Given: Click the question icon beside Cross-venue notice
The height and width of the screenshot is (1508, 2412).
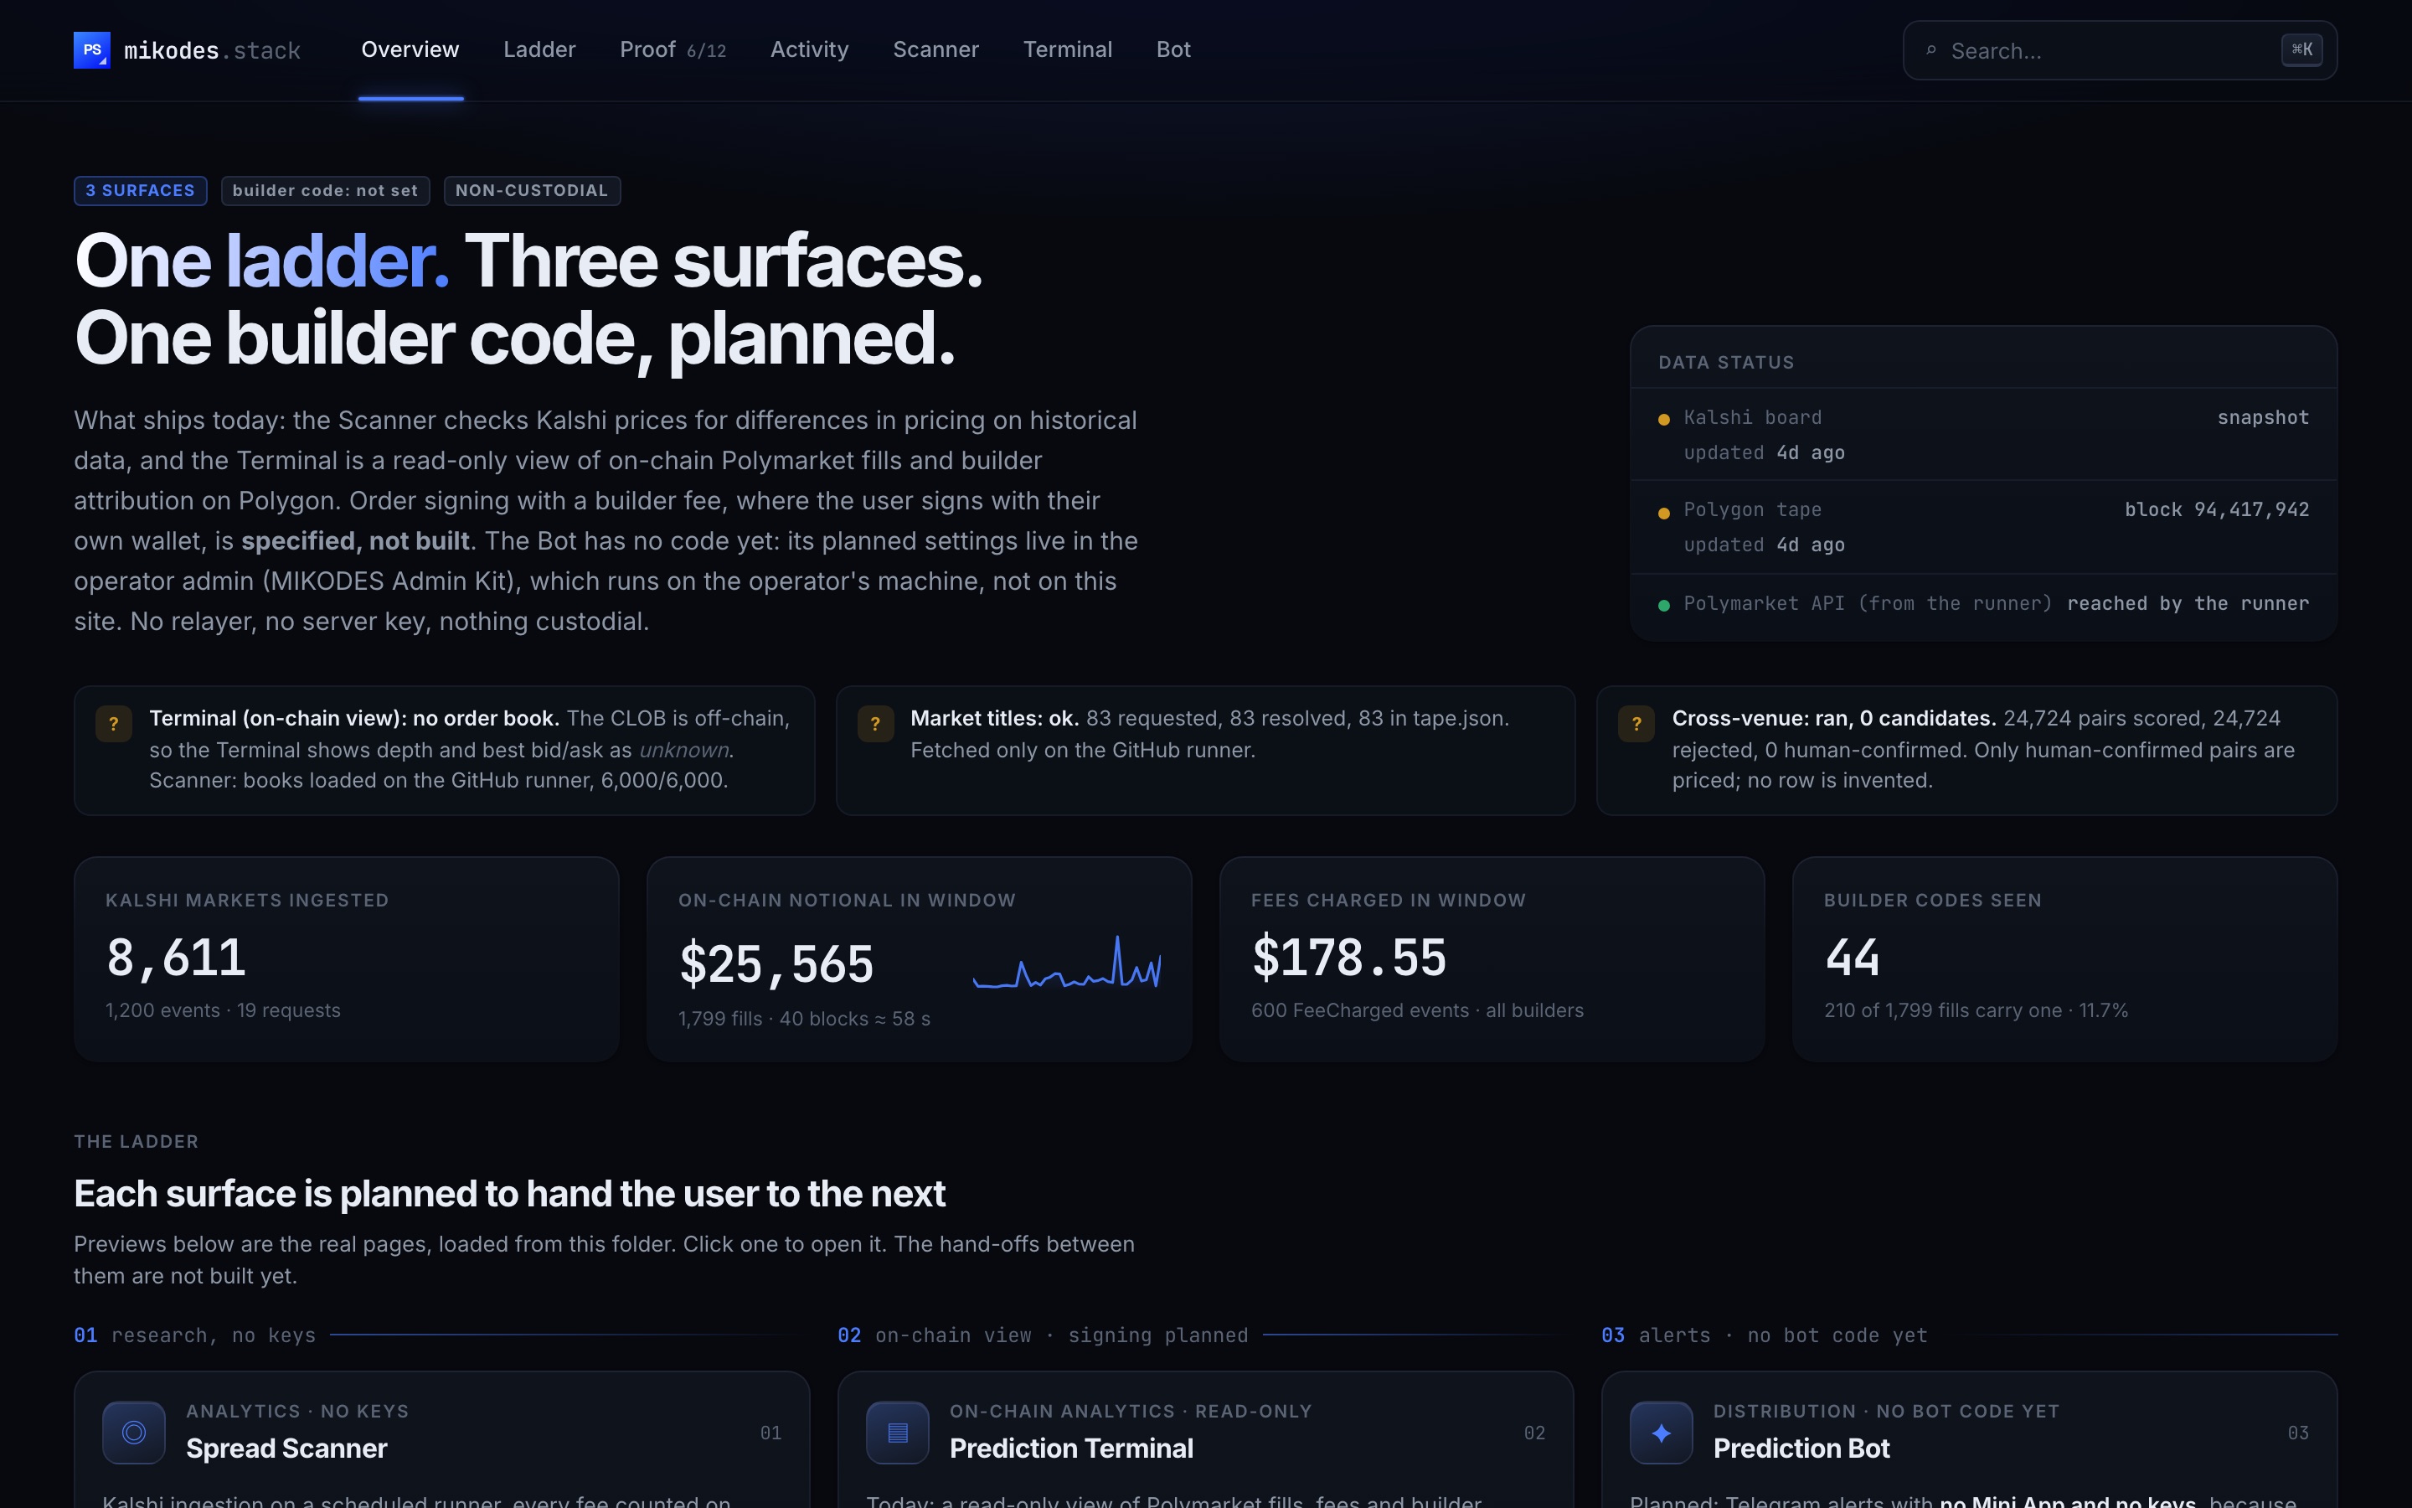Looking at the screenshot, I should (1636, 724).
